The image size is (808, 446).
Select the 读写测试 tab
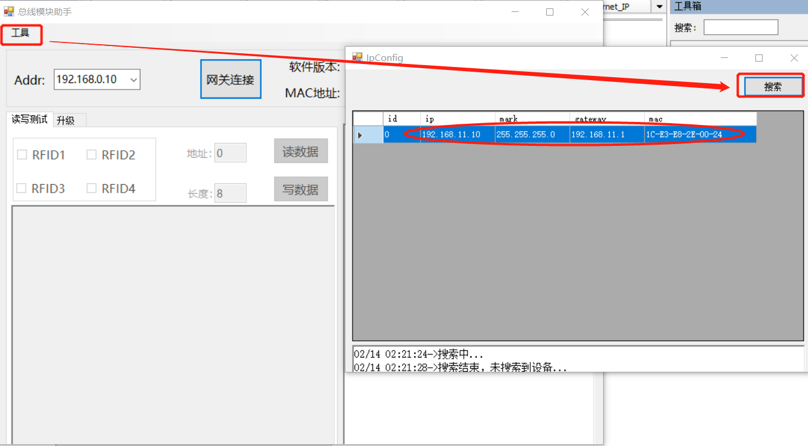[28, 120]
